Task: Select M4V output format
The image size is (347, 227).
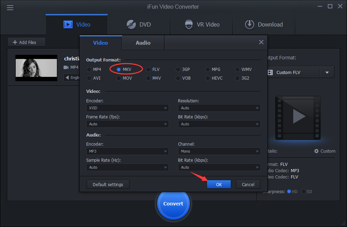Action: click(x=153, y=78)
